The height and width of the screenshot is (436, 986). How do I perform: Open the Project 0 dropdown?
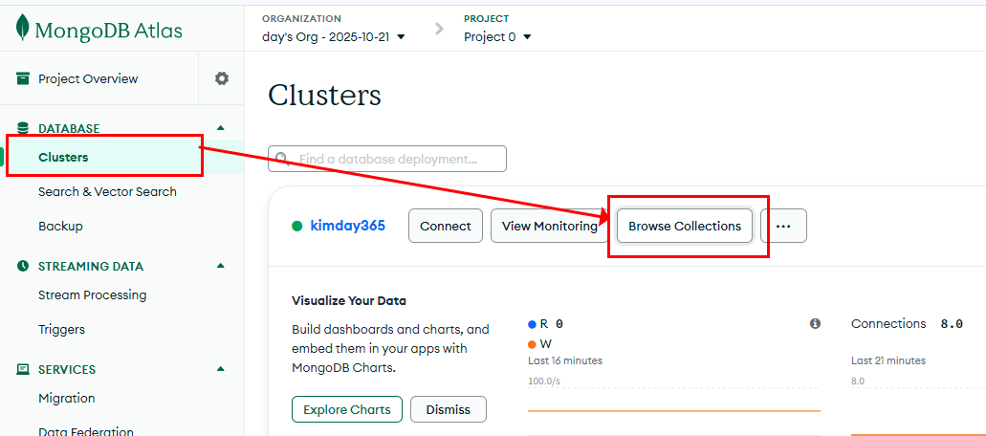[497, 37]
